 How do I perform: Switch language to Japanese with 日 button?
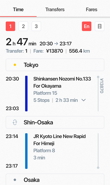click(100, 26)
